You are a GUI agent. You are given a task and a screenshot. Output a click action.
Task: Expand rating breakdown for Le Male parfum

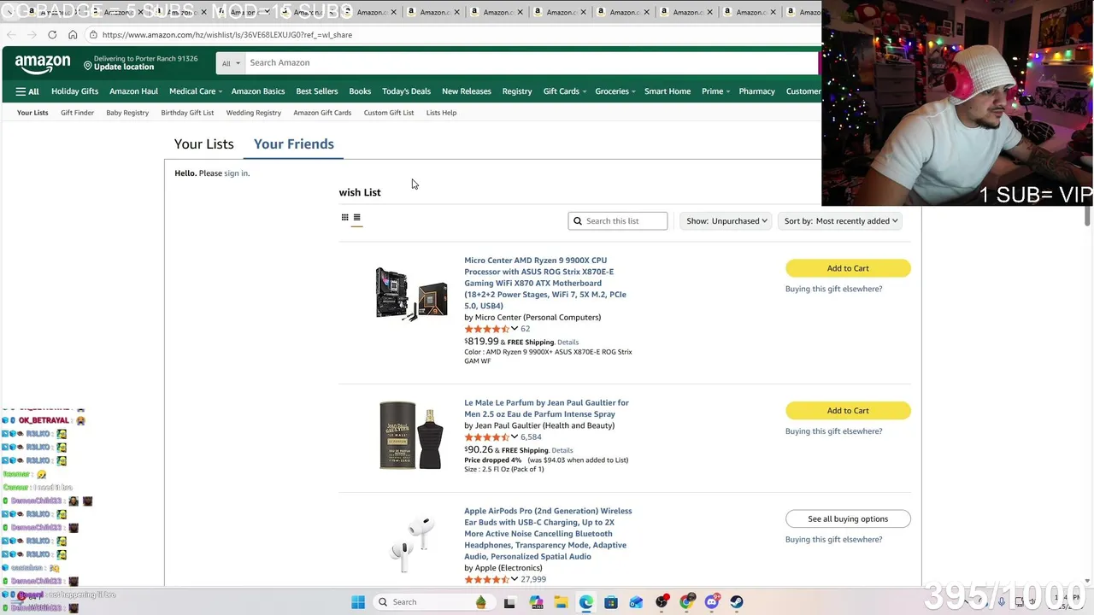tap(515, 437)
